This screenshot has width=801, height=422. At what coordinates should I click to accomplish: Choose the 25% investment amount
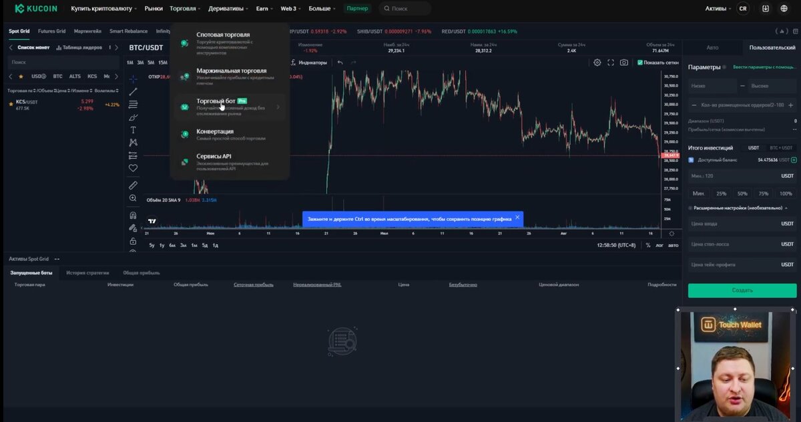click(722, 193)
